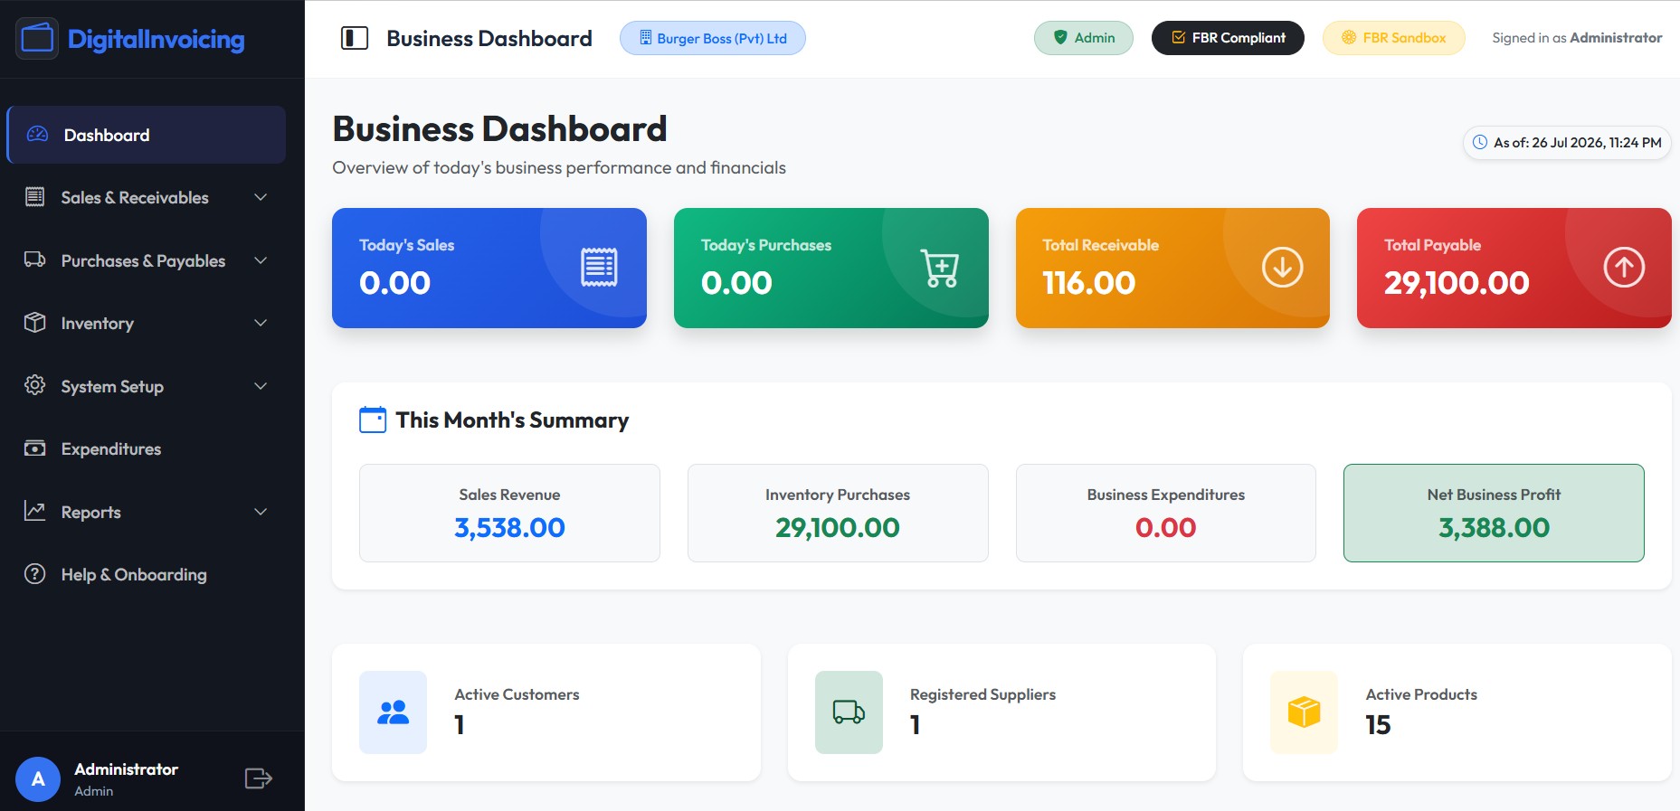Expand the Reports chevron
Viewport: 1680px width, 811px height.
pos(261,512)
